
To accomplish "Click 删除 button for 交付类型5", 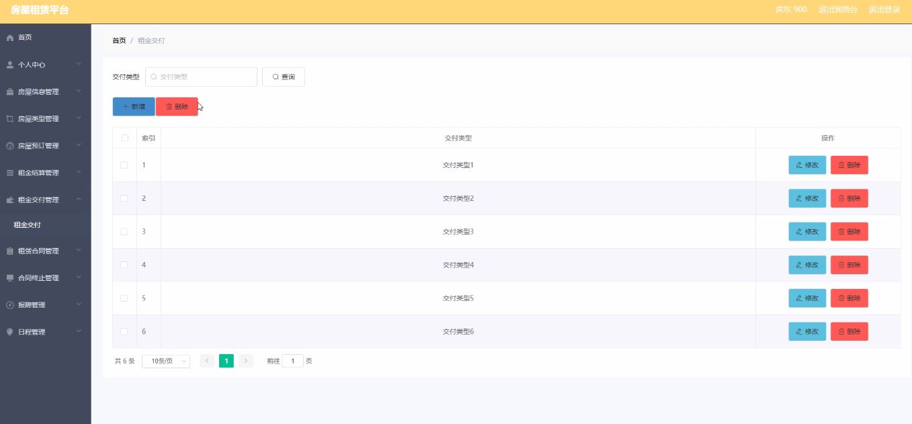I will coord(849,298).
